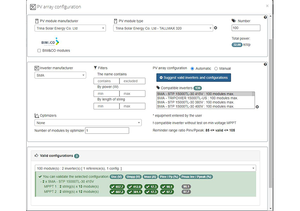300x211 pixels.
Task: Click the Number tag icon
Action: (x=234, y=21)
